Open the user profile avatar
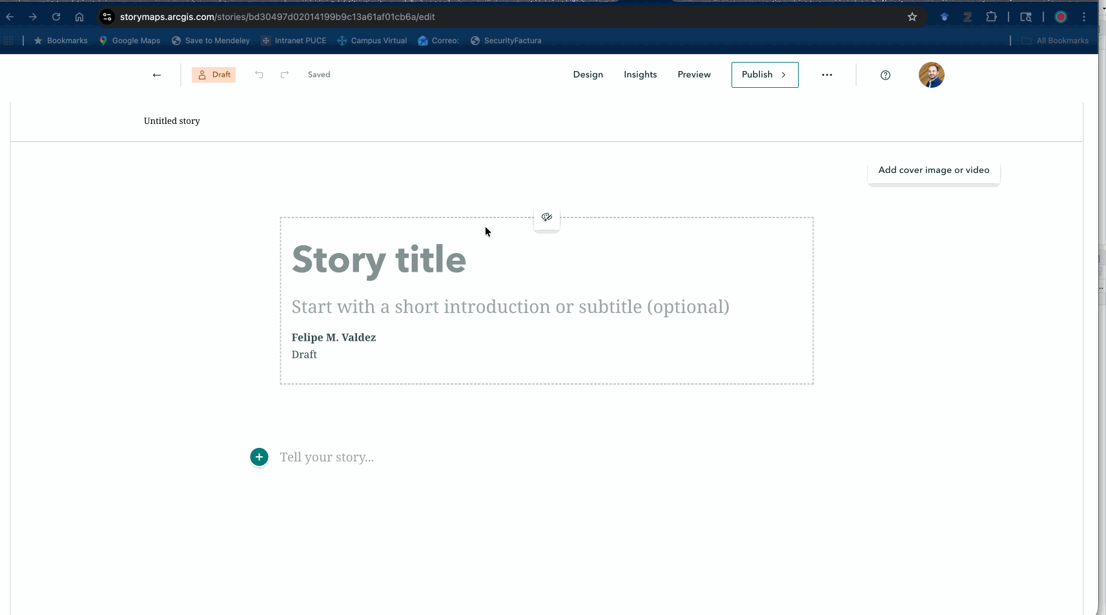 coord(932,75)
